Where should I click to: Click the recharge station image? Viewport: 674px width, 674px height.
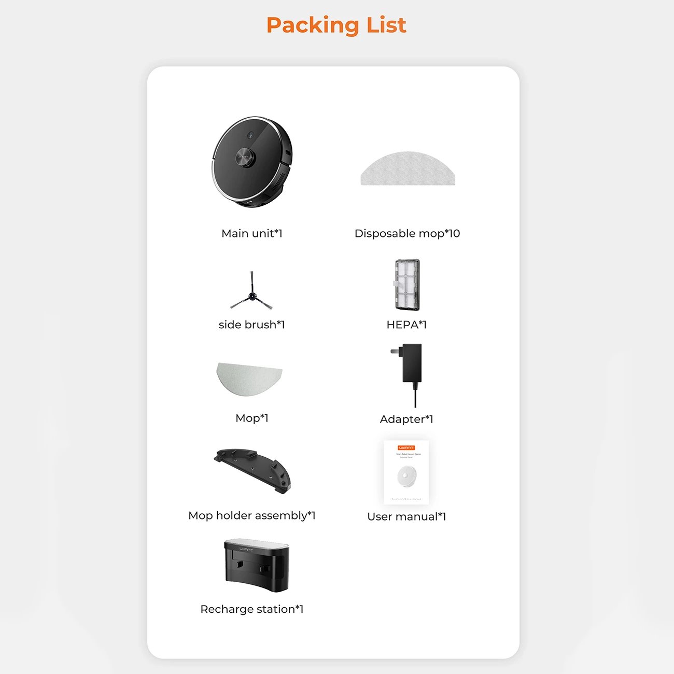256,565
